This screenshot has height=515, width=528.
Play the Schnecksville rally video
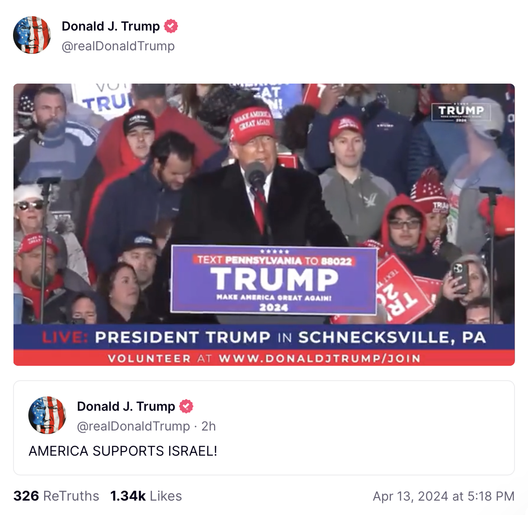tap(264, 224)
